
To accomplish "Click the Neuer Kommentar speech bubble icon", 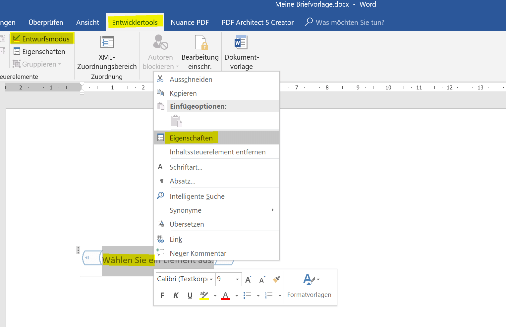I will pyautogui.click(x=160, y=252).
